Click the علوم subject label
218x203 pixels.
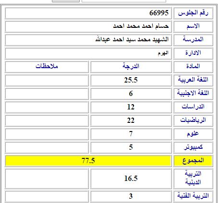click(193, 134)
